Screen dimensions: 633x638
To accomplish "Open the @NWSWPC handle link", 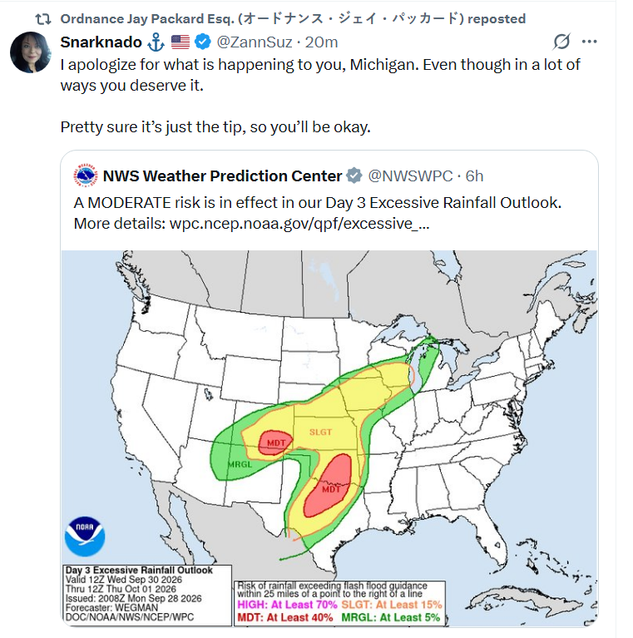I will [410, 176].
